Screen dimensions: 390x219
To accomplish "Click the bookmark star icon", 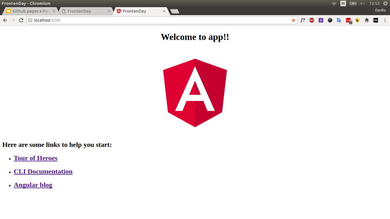I will (x=293, y=20).
